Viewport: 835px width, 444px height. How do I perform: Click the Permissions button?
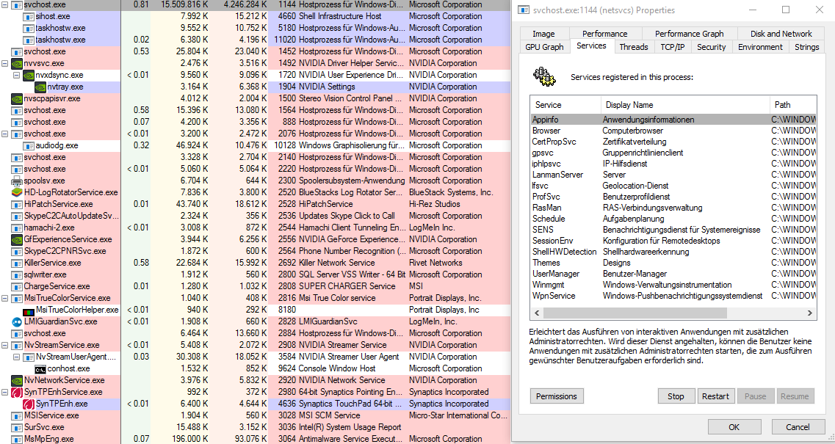point(557,396)
